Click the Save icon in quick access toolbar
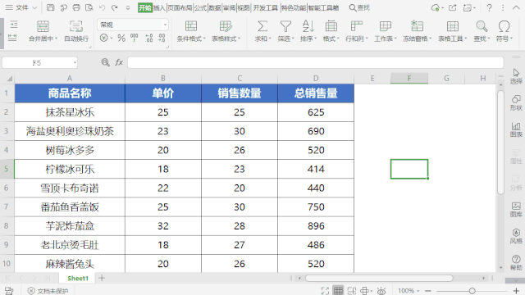Image resolution: width=525 pixels, height=295 pixels. (51, 7)
